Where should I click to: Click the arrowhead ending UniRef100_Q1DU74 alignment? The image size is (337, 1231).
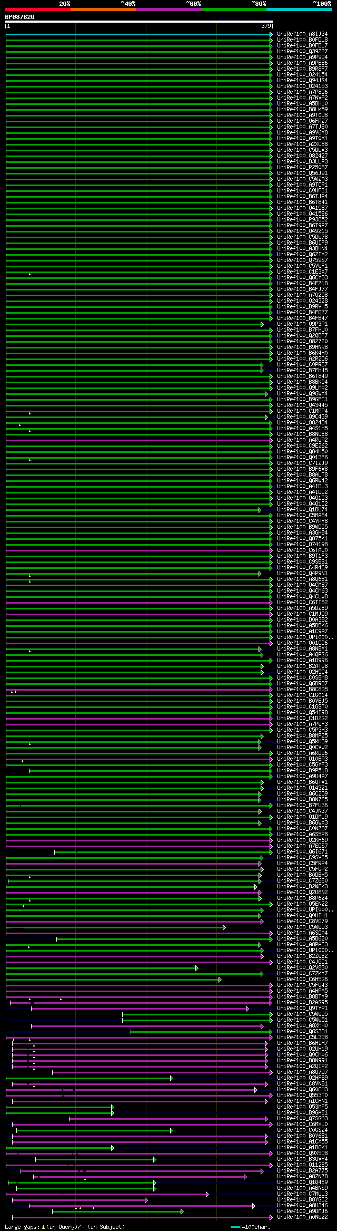(260, 510)
